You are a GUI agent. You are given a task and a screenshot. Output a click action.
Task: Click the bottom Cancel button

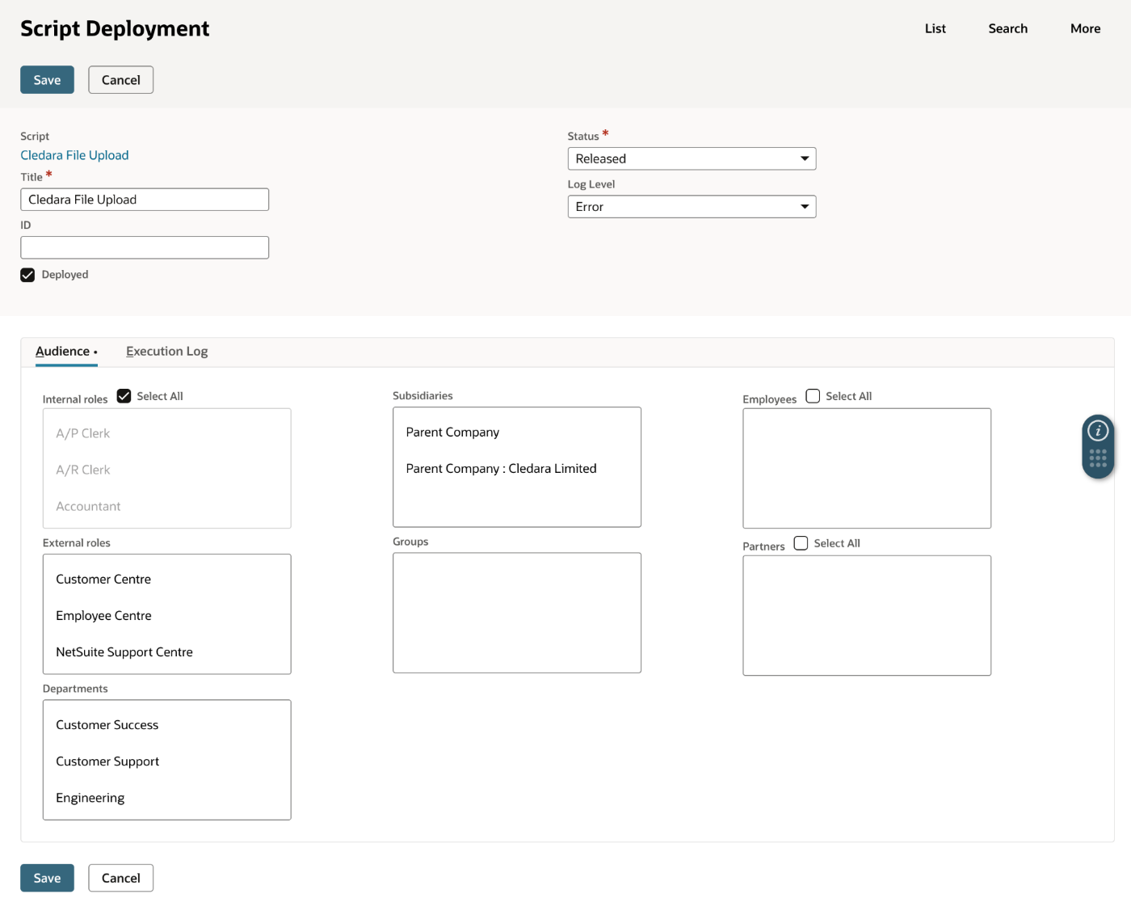[x=120, y=878]
